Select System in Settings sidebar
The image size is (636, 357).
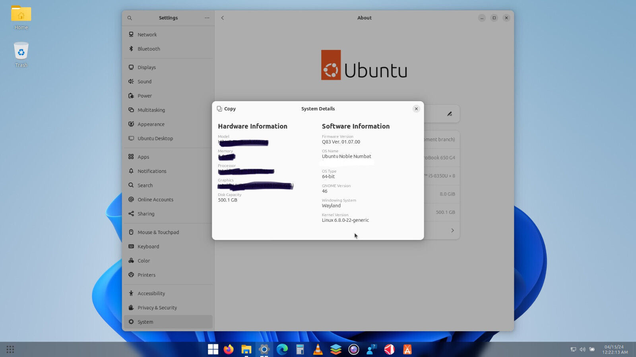168,322
